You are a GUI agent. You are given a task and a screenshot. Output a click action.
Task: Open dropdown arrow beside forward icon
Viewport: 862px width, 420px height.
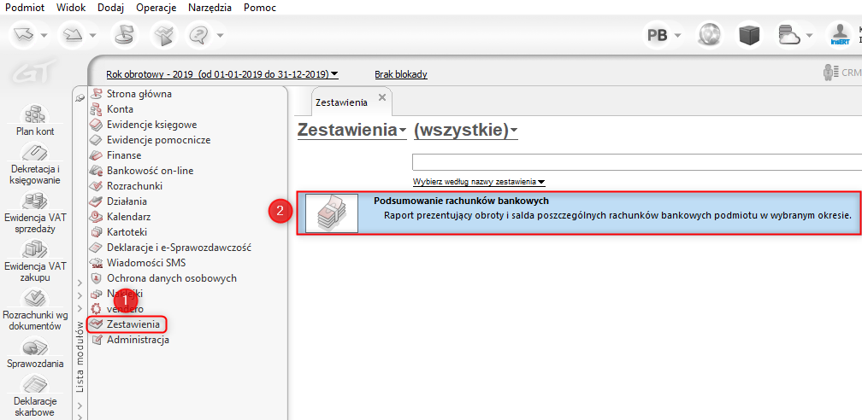coord(92,36)
